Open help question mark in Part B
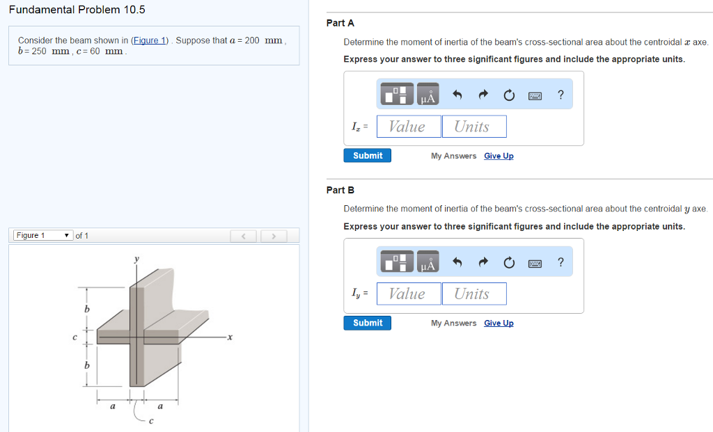Viewport: 713px width, 432px height. 561,262
